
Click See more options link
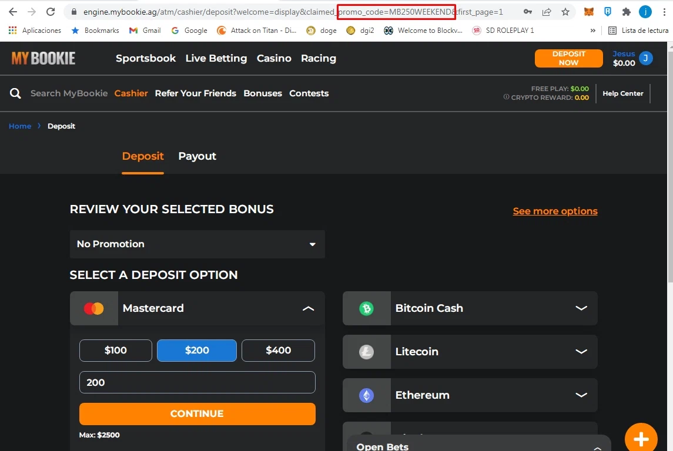555,211
